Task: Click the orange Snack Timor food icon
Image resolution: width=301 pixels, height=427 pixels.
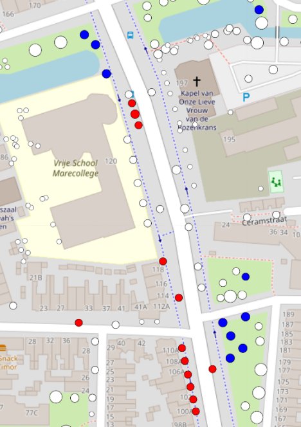Action: (3, 348)
